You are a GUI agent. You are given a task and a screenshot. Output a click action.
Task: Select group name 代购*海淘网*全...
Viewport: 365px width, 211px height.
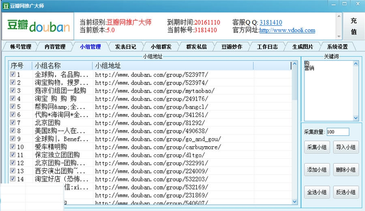point(62,115)
